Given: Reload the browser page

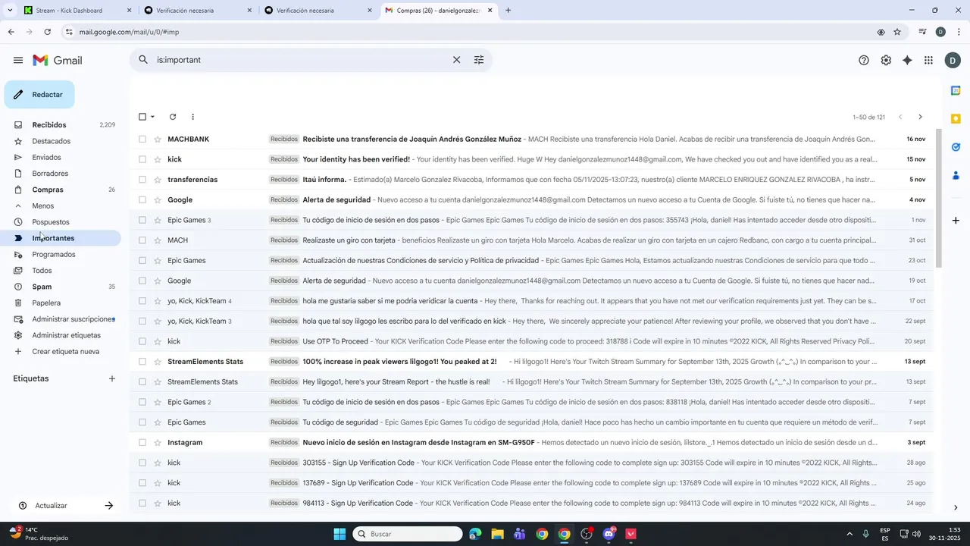Looking at the screenshot, I should click(48, 32).
